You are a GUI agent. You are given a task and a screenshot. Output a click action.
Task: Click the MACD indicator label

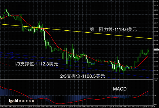tap(120, 89)
